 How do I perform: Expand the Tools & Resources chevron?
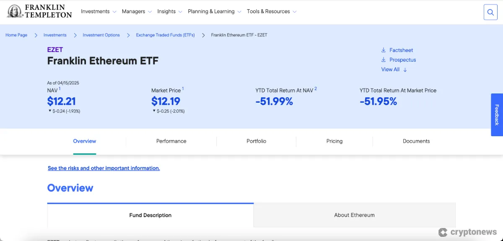[295, 12]
